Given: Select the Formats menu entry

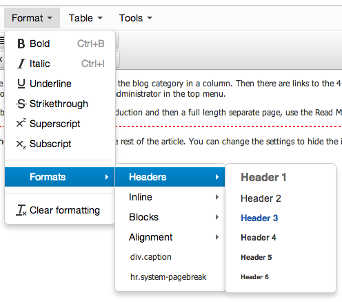Looking at the screenshot, I should [x=60, y=177].
